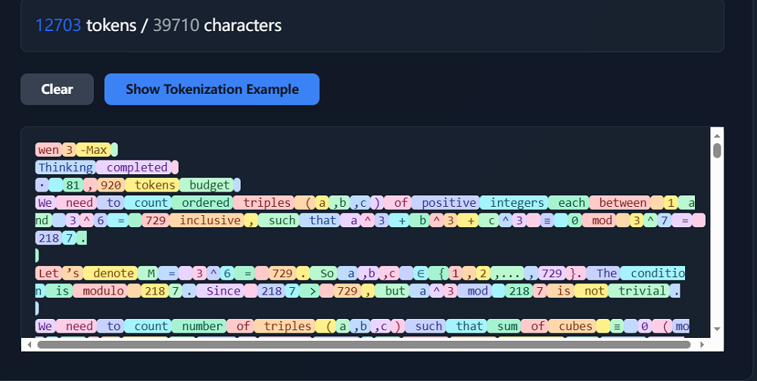Screen dimensions: 757x381
Task: Click the vertical scrollbar up arrow
Action: [x=717, y=133]
